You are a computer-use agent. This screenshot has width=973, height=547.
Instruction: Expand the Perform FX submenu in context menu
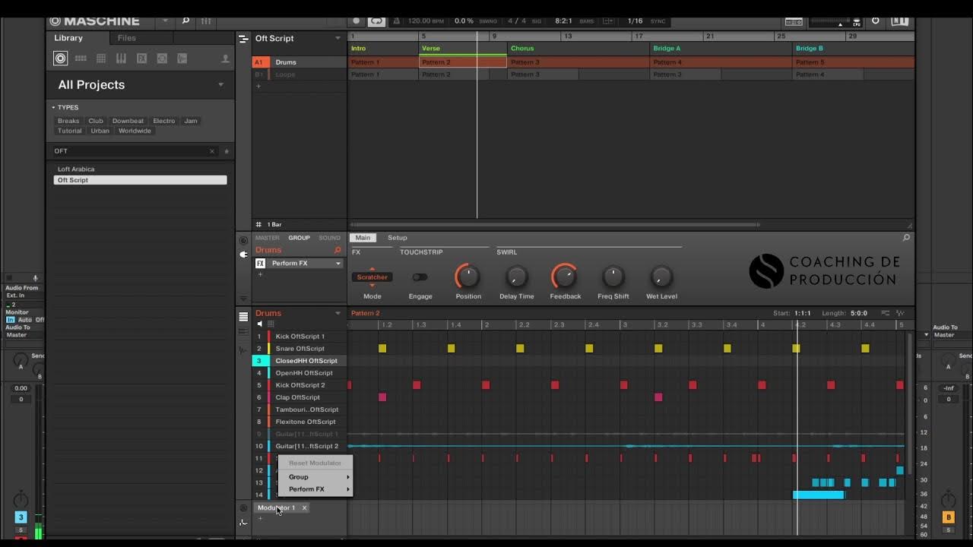click(x=315, y=489)
